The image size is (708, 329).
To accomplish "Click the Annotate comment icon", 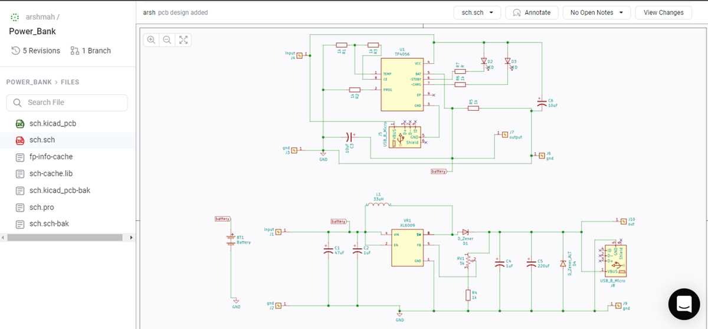I will tap(517, 12).
